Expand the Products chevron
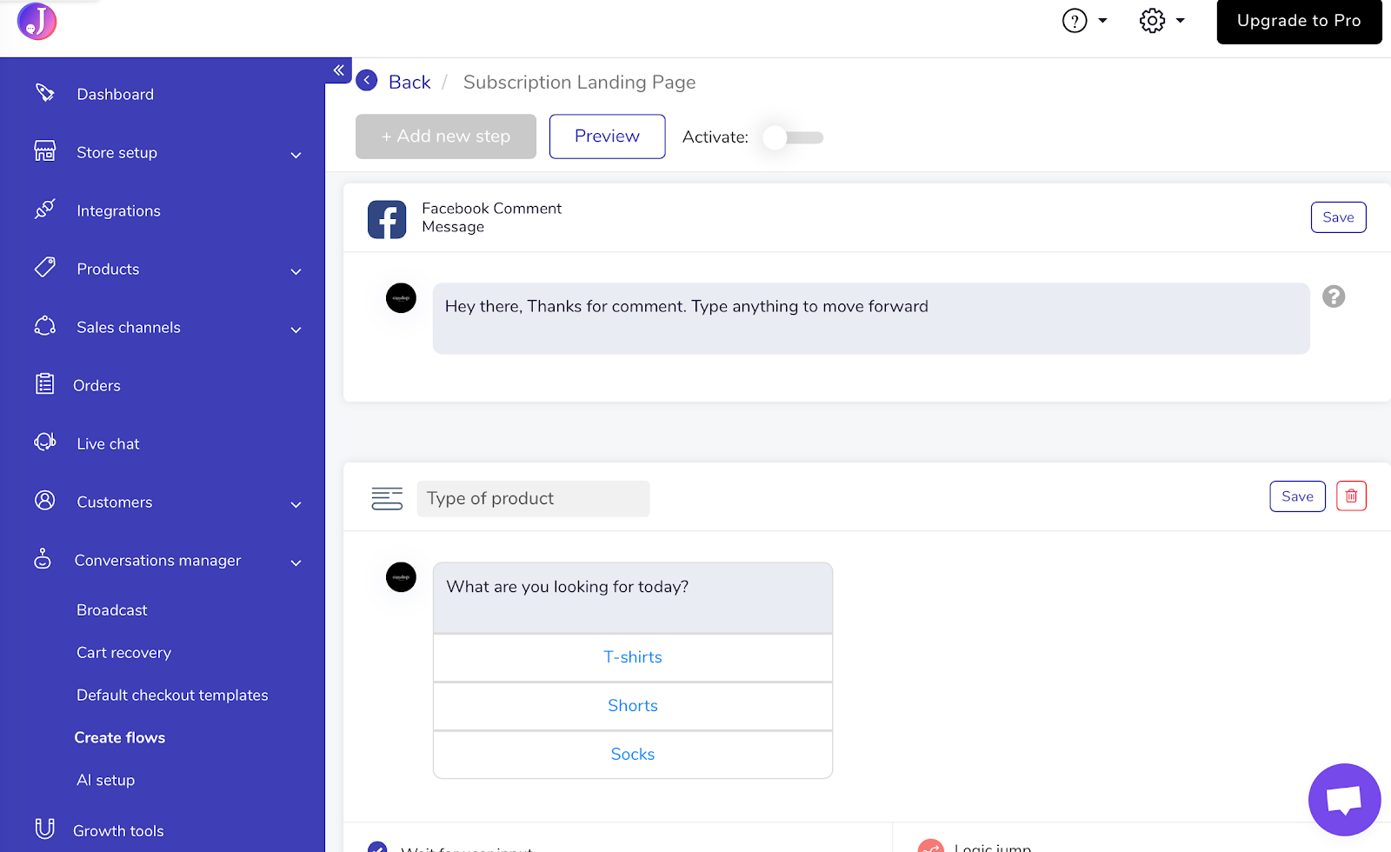 (x=296, y=271)
